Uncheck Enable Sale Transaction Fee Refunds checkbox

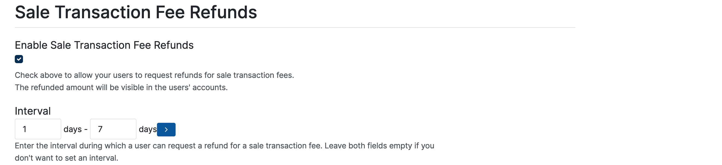tap(19, 59)
